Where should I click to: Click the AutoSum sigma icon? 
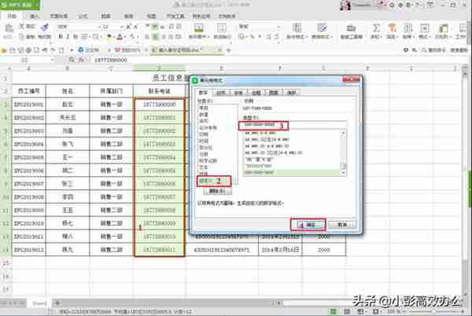coord(376,27)
